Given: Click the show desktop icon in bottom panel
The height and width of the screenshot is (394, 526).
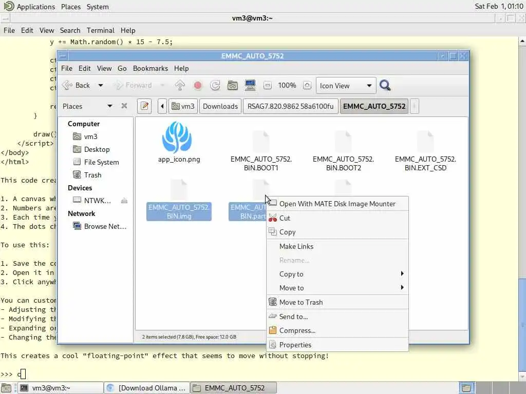Looking at the screenshot, I should [6, 388].
